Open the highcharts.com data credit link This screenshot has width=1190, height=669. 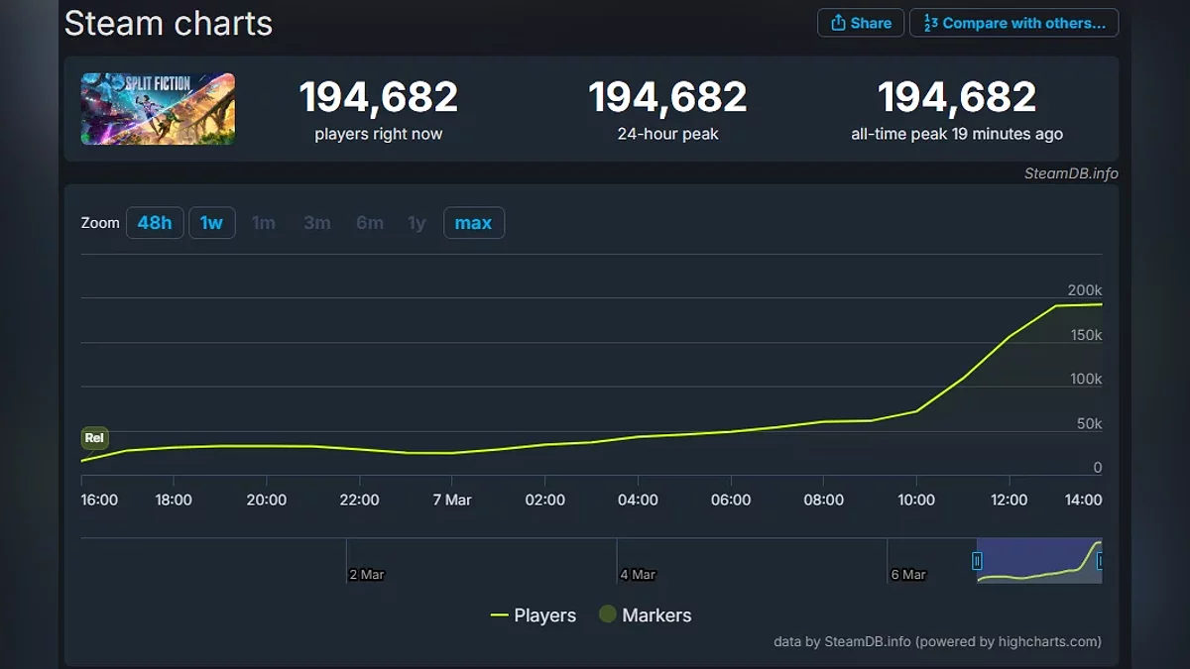tap(937, 641)
